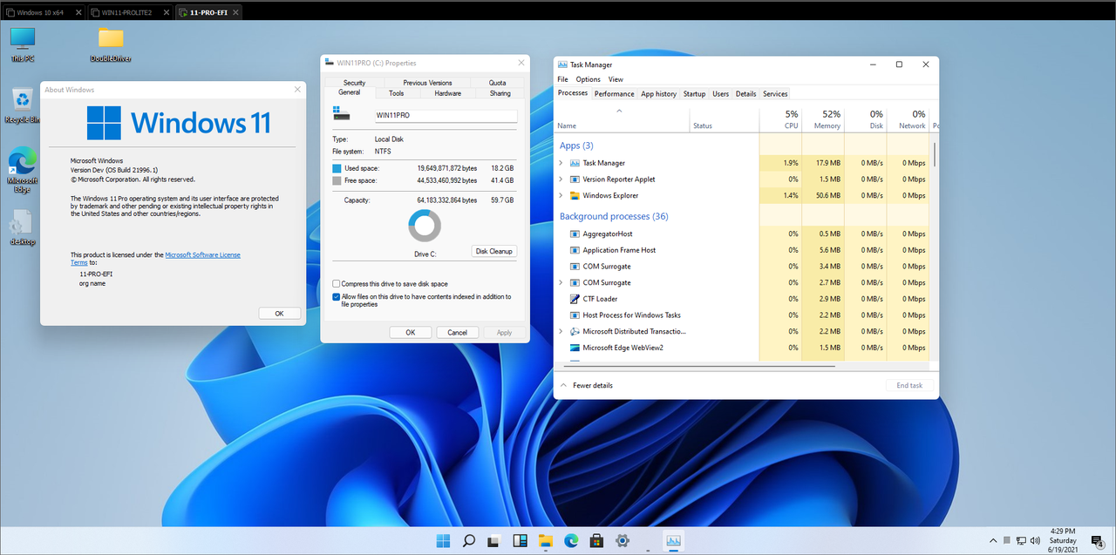
Task: Click Disk Cleanup button
Action: click(x=494, y=251)
